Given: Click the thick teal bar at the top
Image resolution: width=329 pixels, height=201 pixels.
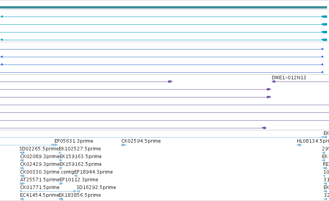Looking at the screenshot, I should click(164, 8).
